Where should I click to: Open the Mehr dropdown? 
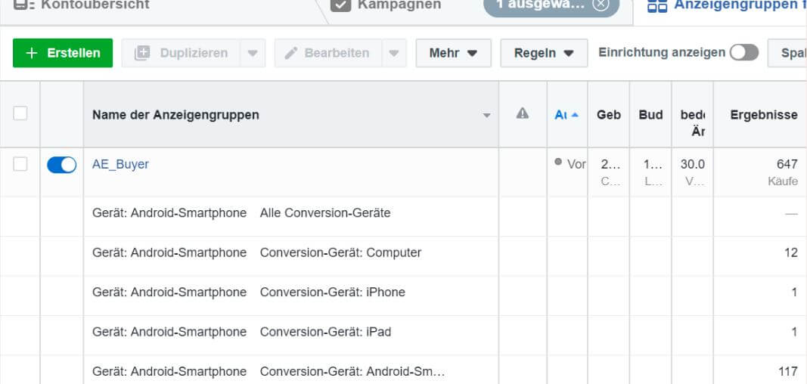[x=453, y=53]
